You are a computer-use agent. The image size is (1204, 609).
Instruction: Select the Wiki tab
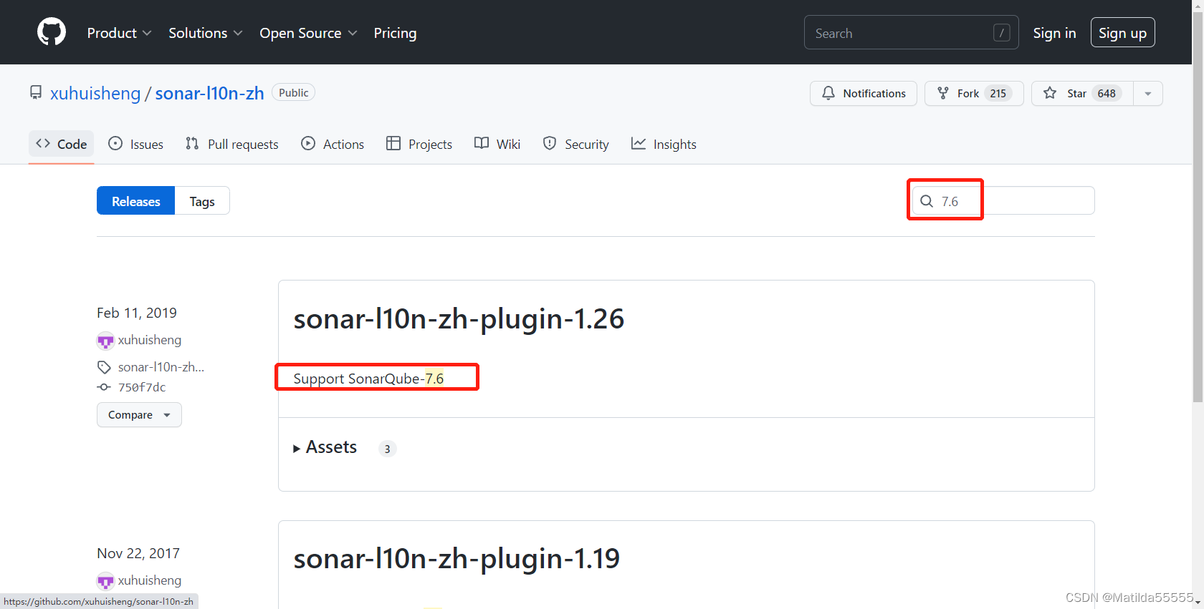497,144
